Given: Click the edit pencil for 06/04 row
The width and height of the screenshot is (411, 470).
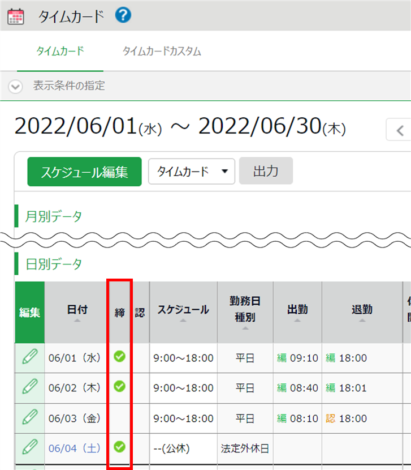Looking at the screenshot, I should point(29,447).
